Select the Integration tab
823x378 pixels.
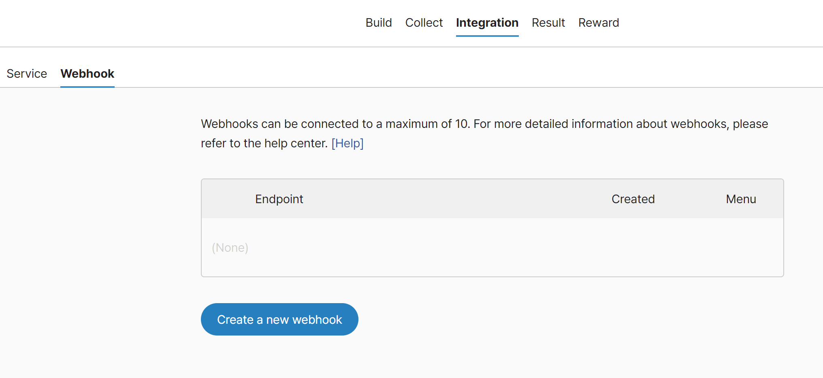coord(487,23)
